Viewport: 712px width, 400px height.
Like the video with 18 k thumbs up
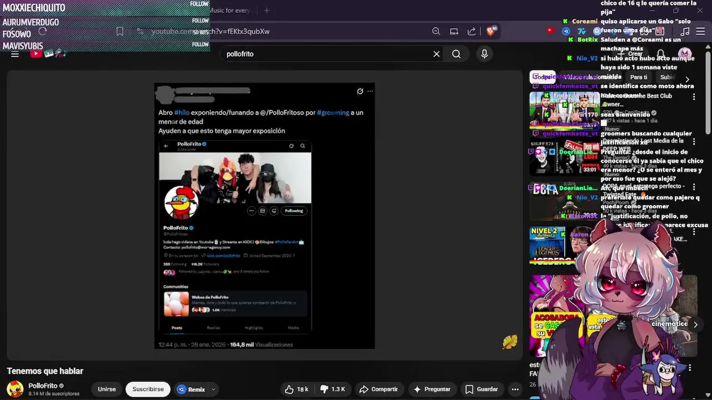point(296,389)
